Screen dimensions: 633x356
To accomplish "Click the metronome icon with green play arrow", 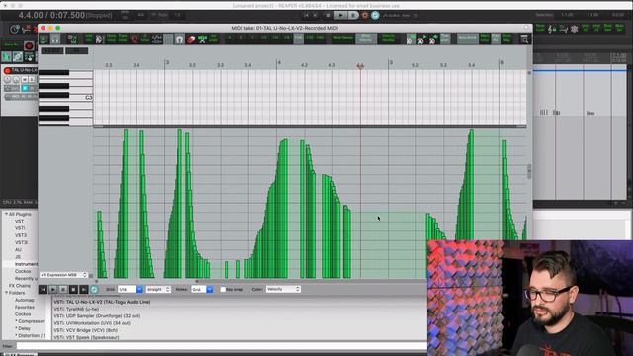I will point(422,39).
